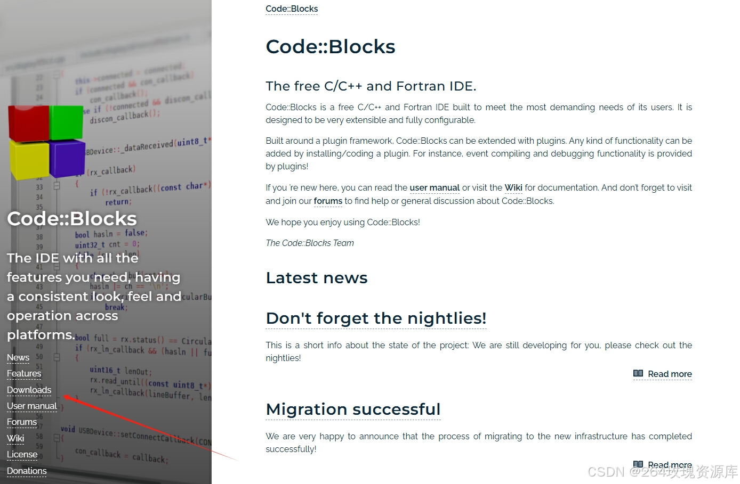View the License page
740x484 pixels.
tap(22, 455)
